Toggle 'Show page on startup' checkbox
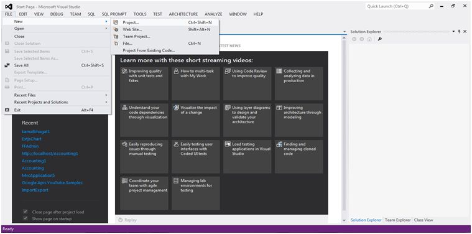Image resolution: width=472 pixels, height=234 pixels. (x=25, y=218)
